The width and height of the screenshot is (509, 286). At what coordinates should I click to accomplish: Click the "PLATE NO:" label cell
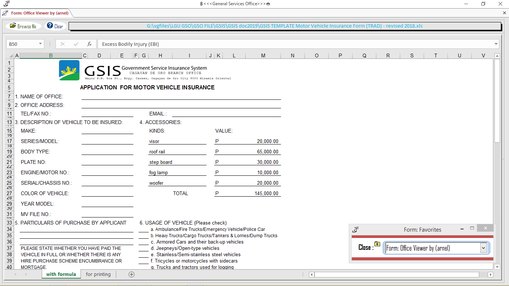coord(34,162)
